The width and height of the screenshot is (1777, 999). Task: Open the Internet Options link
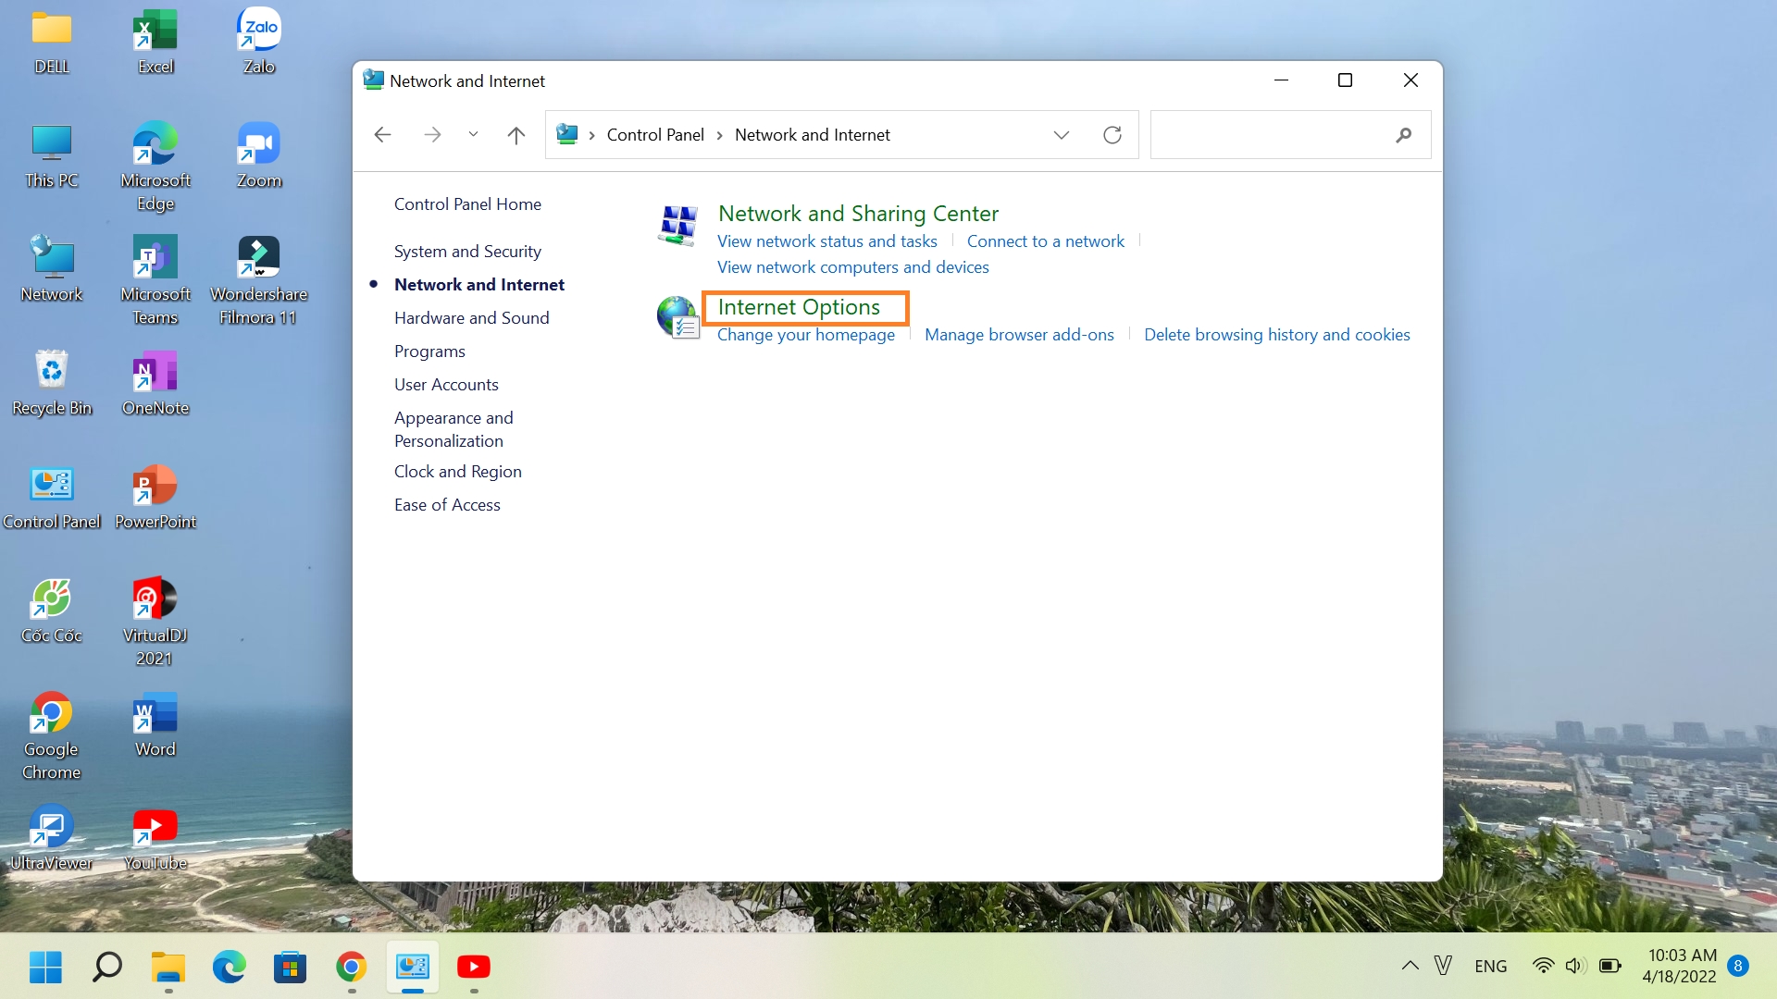click(799, 307)
